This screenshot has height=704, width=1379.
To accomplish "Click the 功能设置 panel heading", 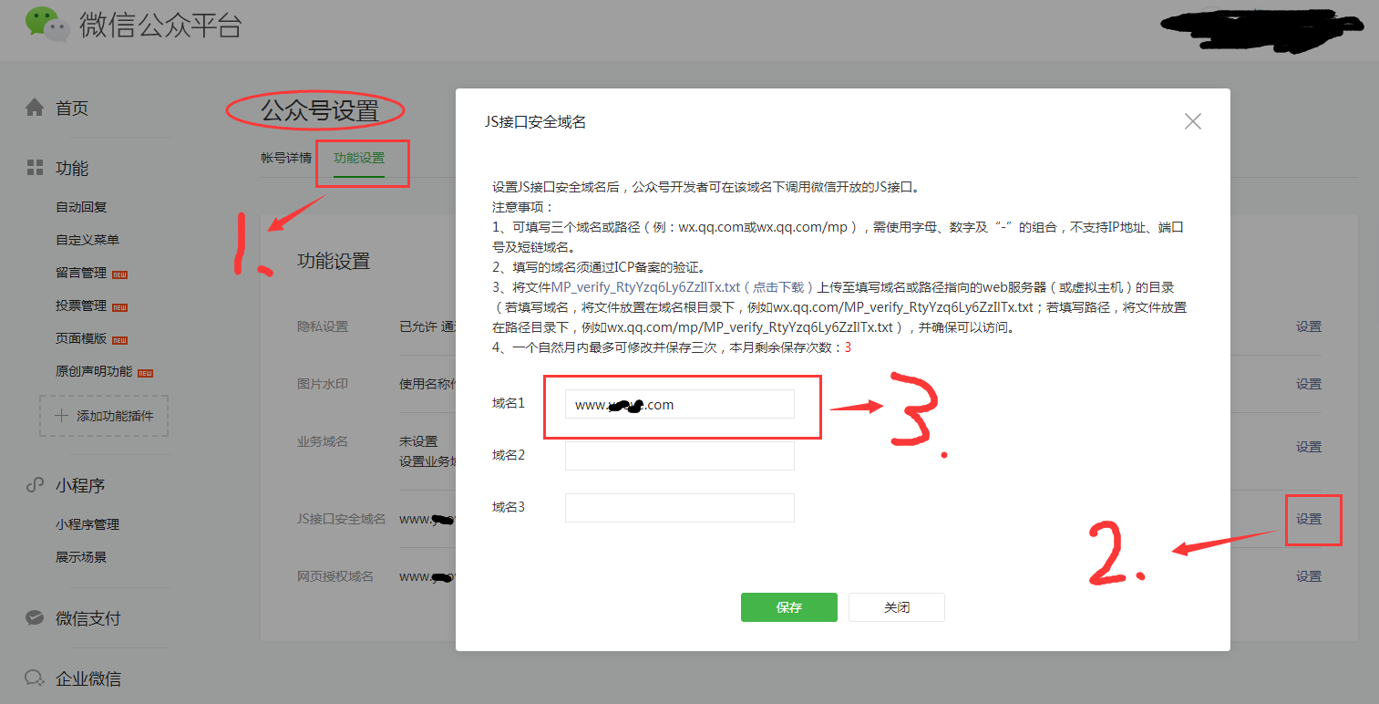I will pyautogui.click(x=334, y=262).
